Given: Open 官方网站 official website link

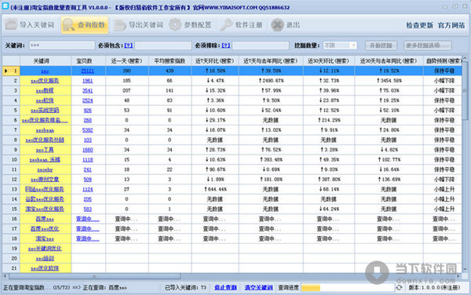Looking at the screenshot, I should click(451, 26).
